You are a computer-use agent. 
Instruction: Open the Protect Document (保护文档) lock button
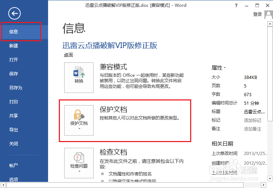coord(79,120)
